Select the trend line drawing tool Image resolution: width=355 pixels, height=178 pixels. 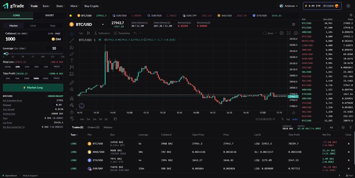click(x=72, y=40)
